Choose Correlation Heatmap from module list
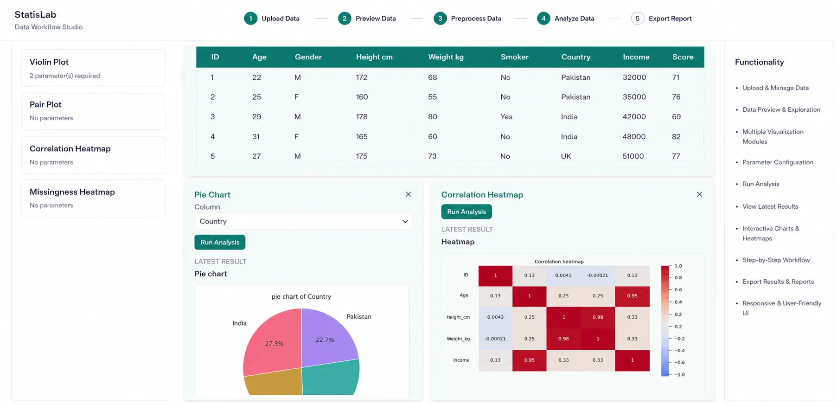This screenshot has height=404, width=837. pos(93,155)
